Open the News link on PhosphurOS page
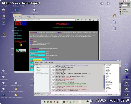Image resolution: width=131 pixels, height=104 pixels. coord(16,27)
